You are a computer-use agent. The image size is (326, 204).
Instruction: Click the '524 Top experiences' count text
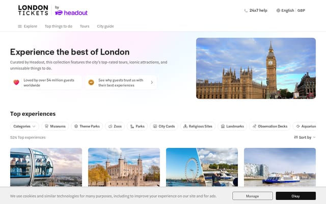(x=28, y=137)
